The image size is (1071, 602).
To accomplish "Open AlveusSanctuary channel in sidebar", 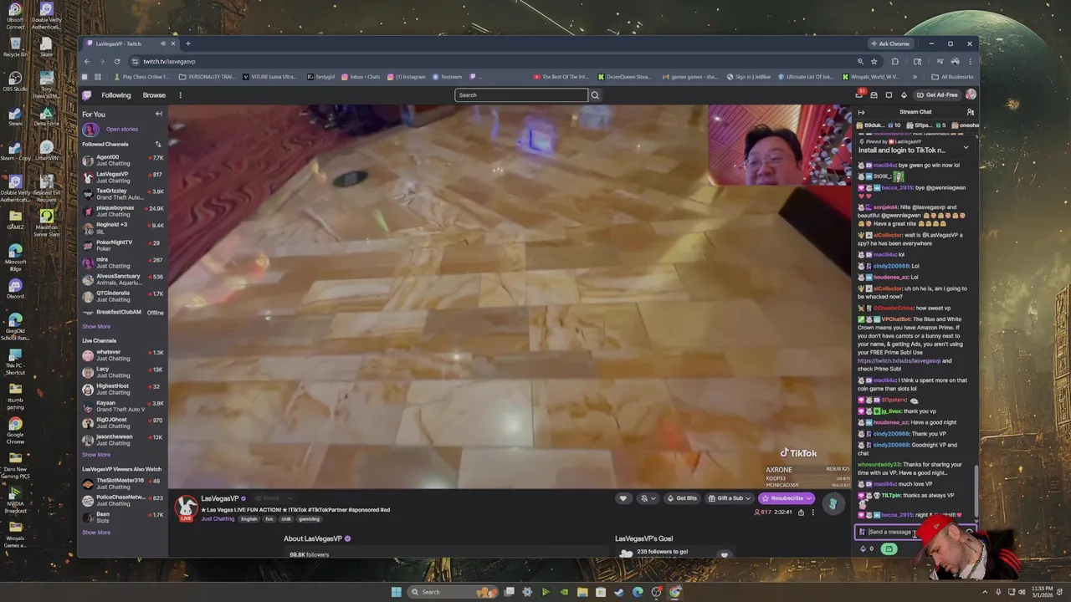I will [122, 280].
